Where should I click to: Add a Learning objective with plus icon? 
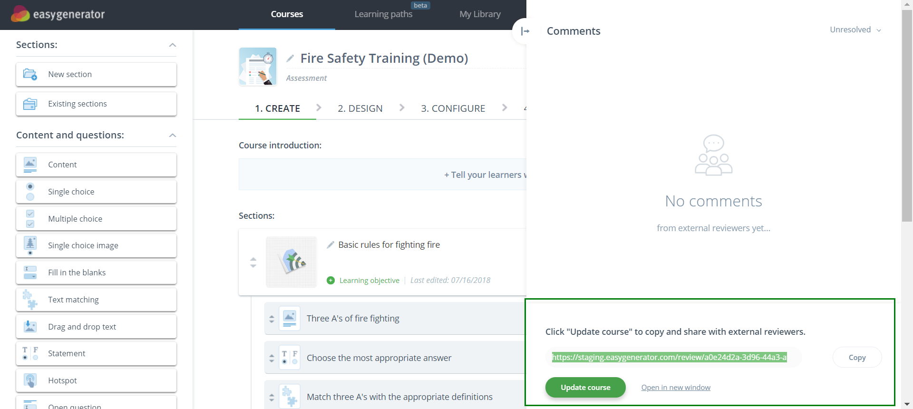point(331,281)
